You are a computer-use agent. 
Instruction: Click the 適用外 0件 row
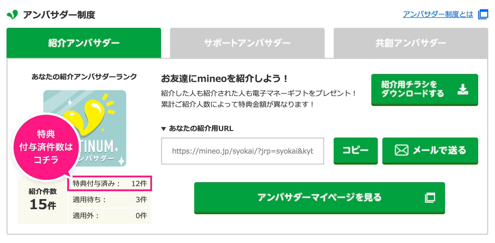coord(110,216)
